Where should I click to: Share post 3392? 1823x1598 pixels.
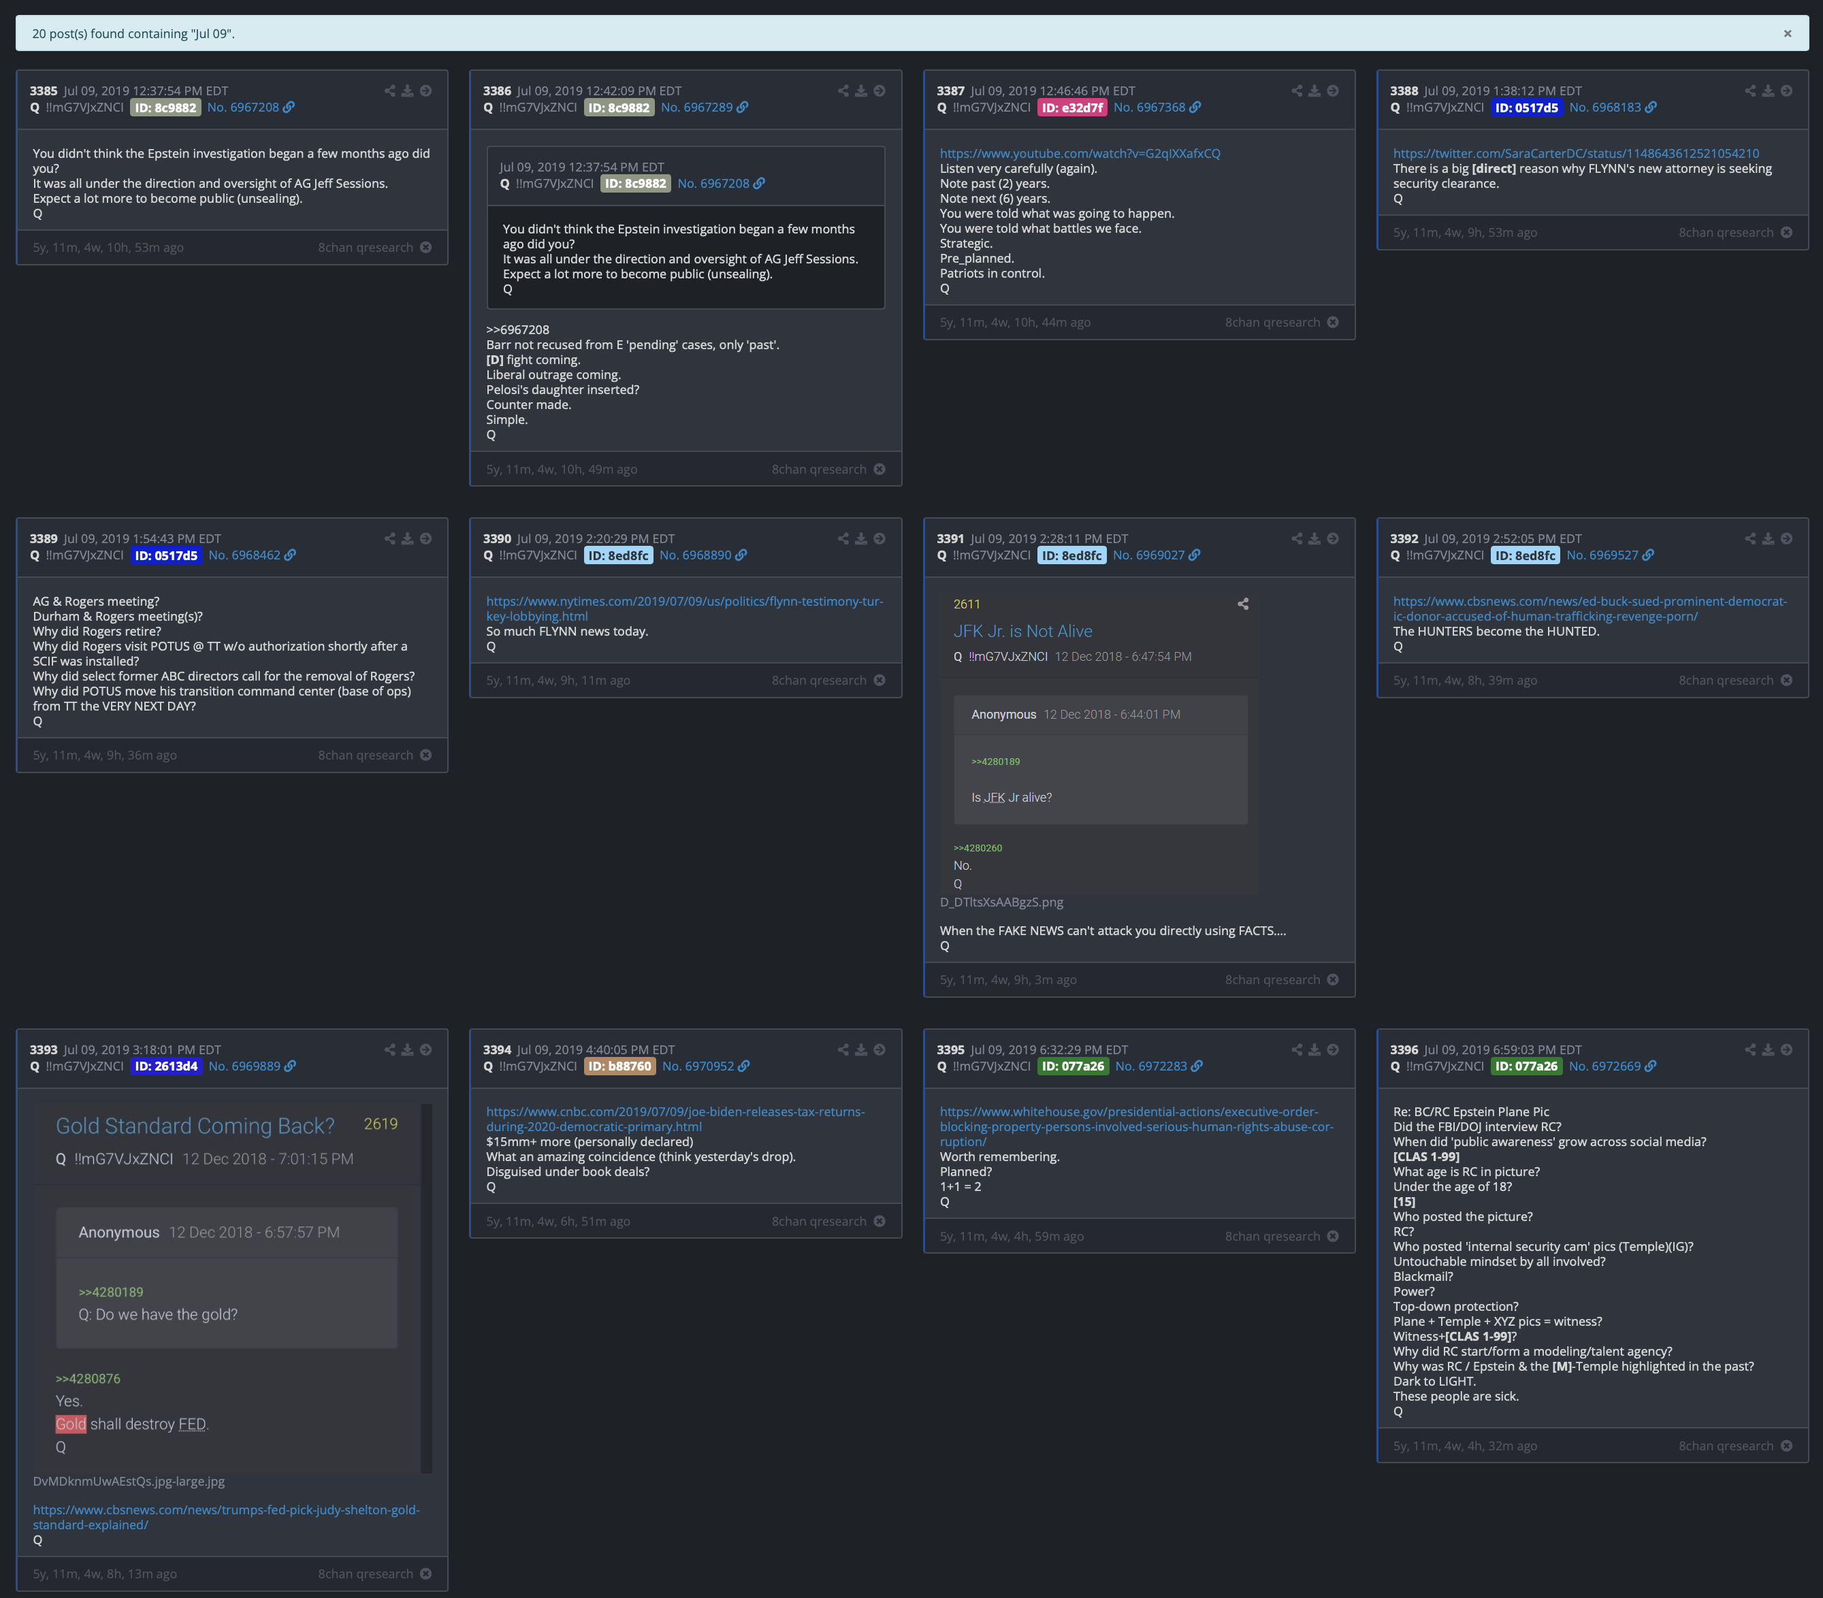point(1751,538)
